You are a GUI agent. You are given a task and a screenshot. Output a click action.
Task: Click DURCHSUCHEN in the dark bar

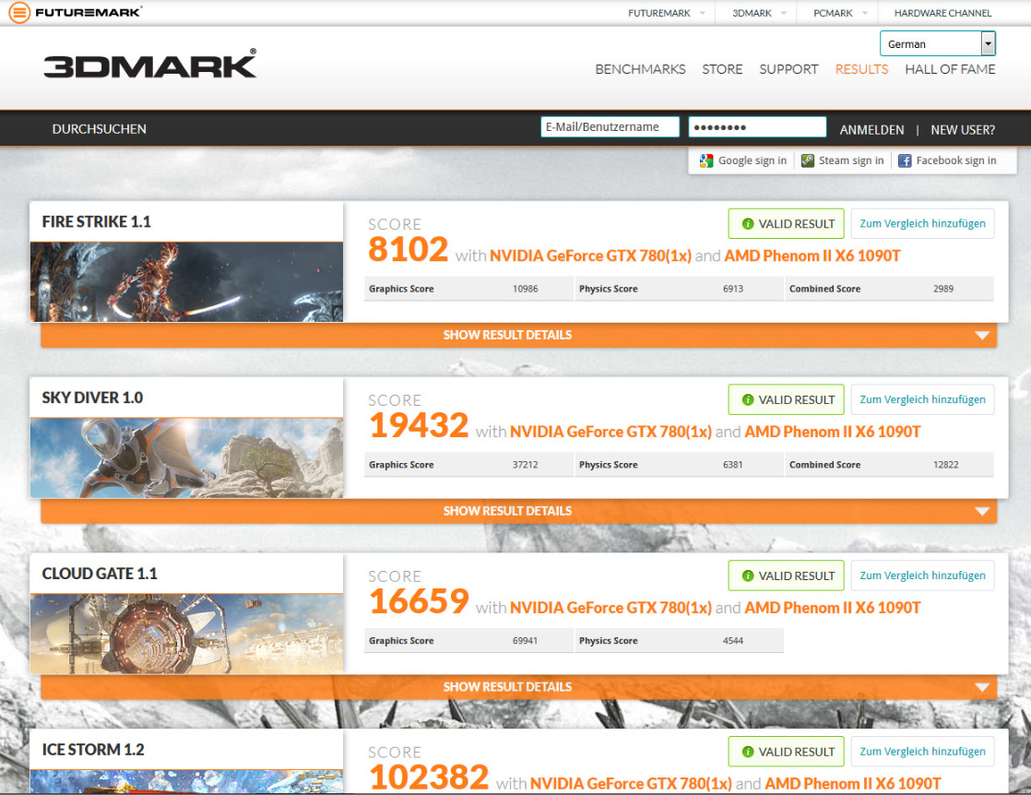(x=100, y=129)
